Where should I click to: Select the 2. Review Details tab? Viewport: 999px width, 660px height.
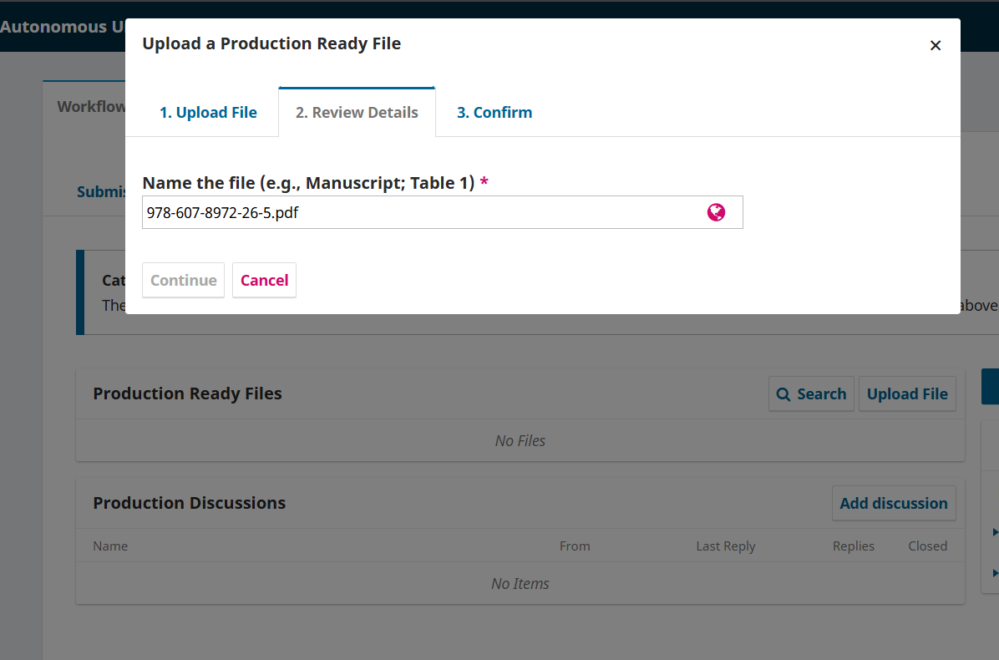coord(357,112)
